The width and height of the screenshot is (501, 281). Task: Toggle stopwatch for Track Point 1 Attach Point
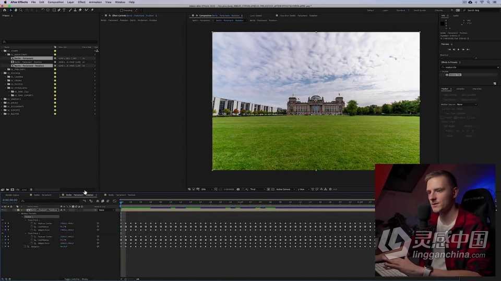pyautogui.click(x=32, y=230)
